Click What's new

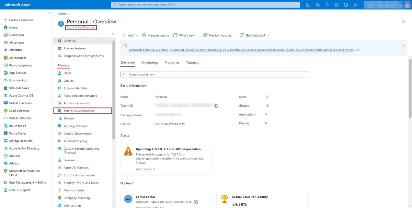(x=184, y=35)
